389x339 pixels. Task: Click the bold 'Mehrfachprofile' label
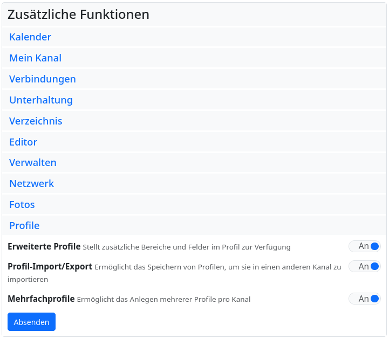(41, 299)
